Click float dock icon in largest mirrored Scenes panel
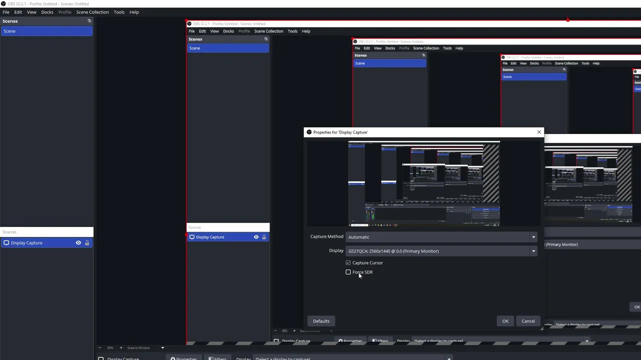This screenshot has height=360, width=641. point(266,39)
